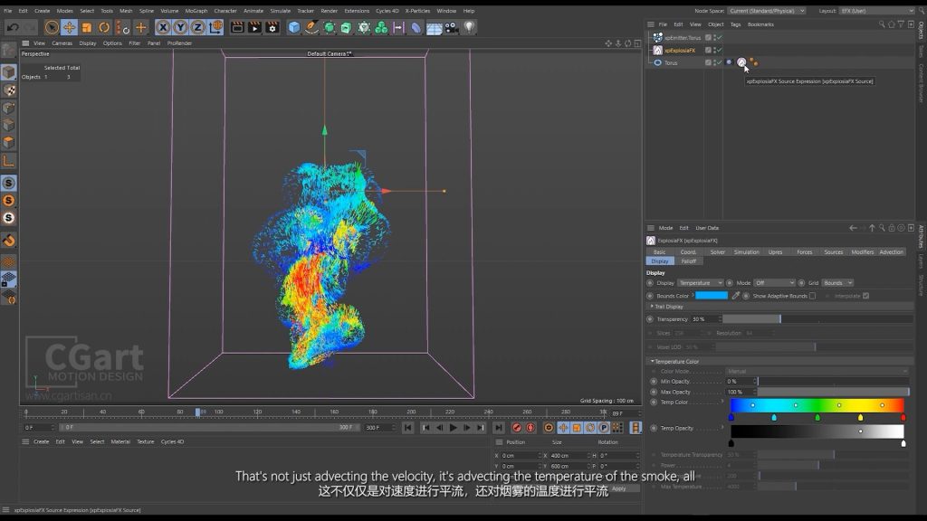Switch to the Falloff tab
Viewport: 927px width, 521px height.
click(x=689, y=261)
